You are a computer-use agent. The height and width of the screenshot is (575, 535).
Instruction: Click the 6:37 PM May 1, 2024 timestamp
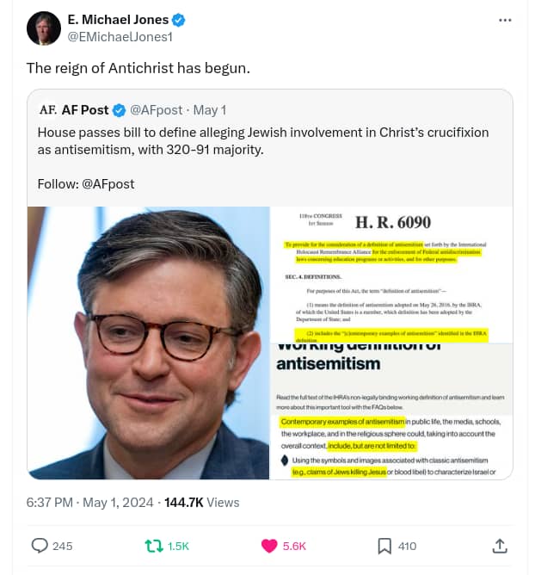click(x=89, y=503)
